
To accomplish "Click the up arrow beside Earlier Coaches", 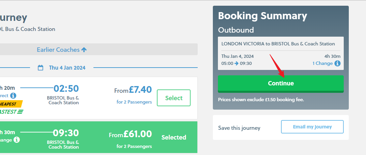I will click(84, 50).
